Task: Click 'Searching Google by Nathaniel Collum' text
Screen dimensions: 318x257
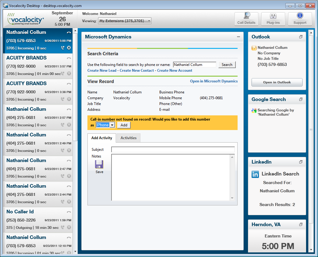Action: click(276, 112)
